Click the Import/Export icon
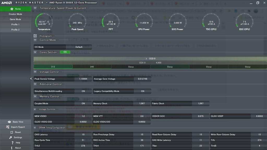Screen dimensions: 267x150 (8, 127)
